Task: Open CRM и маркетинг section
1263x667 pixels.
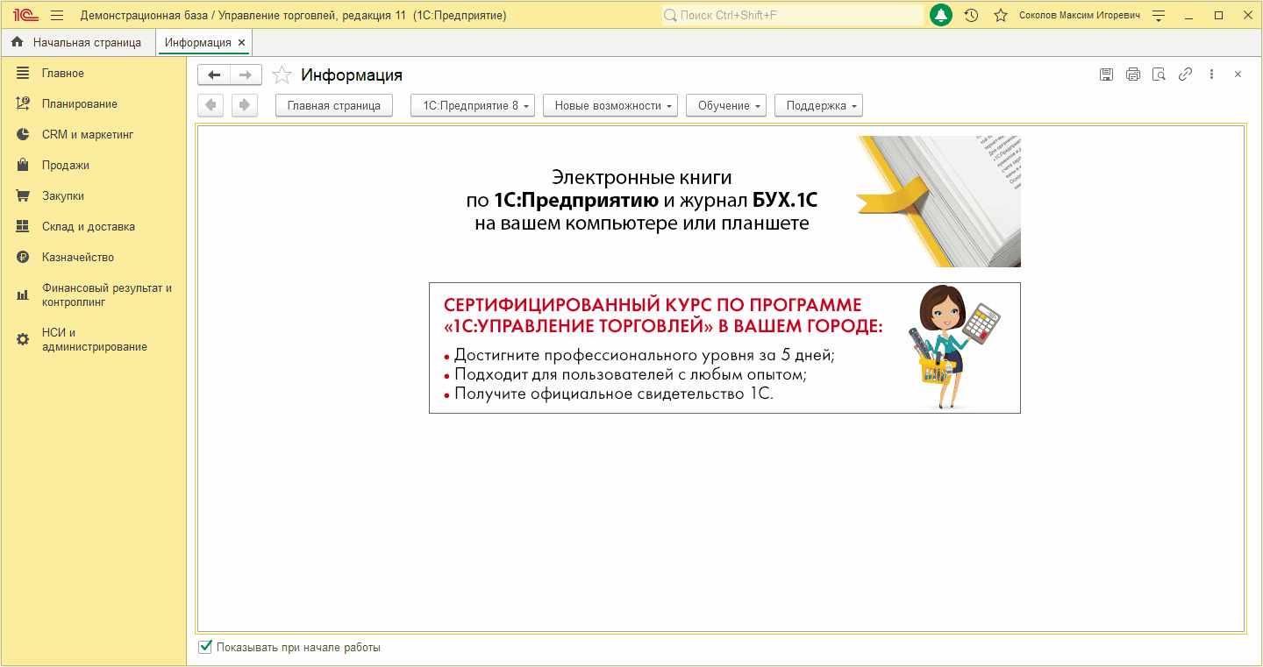Action: point(88,135)
